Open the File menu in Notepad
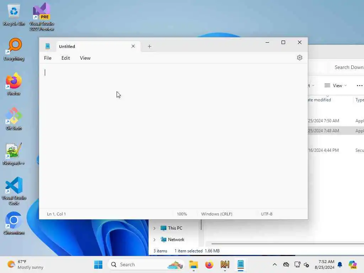This screenshot has width=364, height=273. [48, 58]
